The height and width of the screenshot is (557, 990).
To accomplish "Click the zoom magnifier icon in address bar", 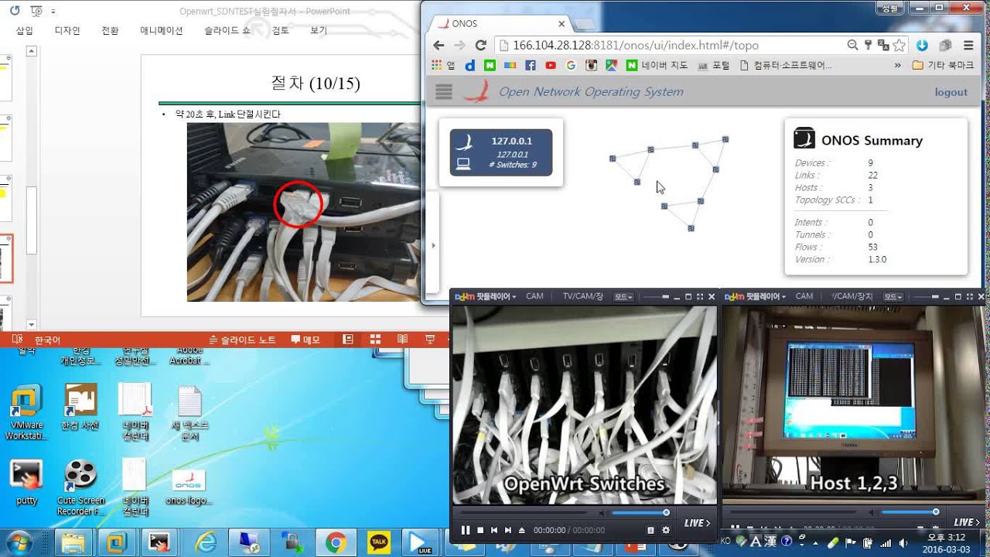I will click(852, 46).
